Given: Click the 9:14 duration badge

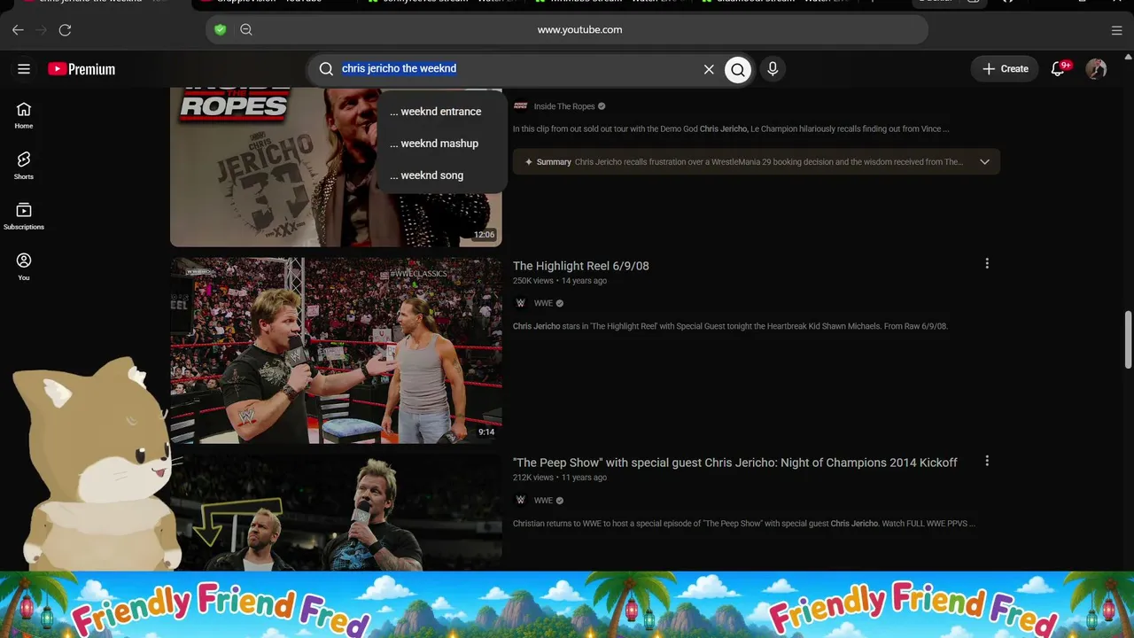Looking at the screenshot, I should (486, 432).
